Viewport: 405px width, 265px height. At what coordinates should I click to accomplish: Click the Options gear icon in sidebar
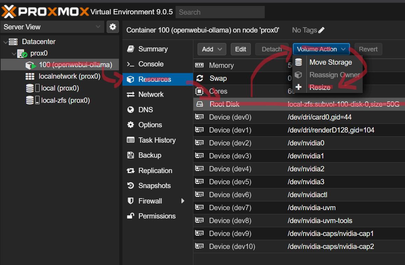tap(130, 125)
